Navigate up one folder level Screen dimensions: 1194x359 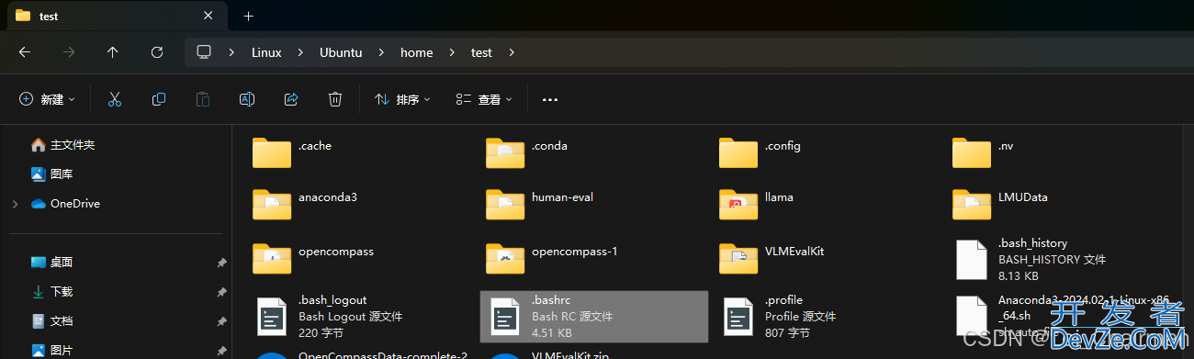coord(113,52)
